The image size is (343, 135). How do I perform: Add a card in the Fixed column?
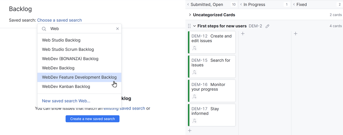point(296,34)
